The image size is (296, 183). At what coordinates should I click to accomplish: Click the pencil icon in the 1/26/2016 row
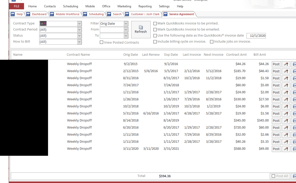(286, 99)
